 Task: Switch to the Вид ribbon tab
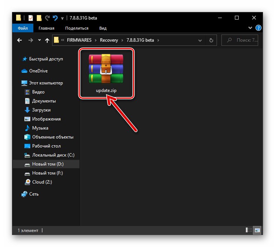(x=103, y=28)
